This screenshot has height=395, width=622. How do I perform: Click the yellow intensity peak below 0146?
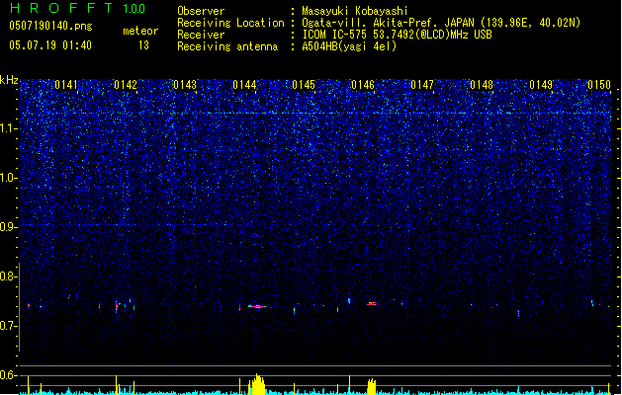point(371,387)
